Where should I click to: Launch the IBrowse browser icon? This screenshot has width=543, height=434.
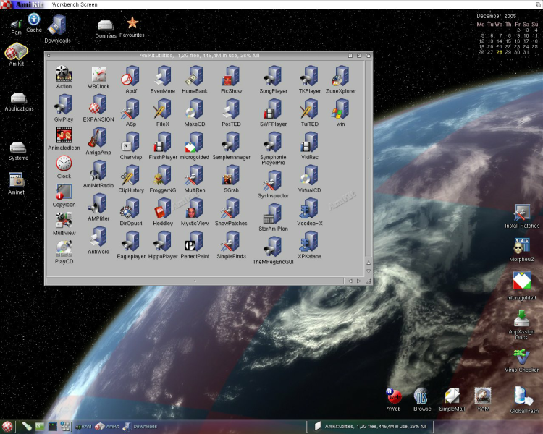coord(421,396)
